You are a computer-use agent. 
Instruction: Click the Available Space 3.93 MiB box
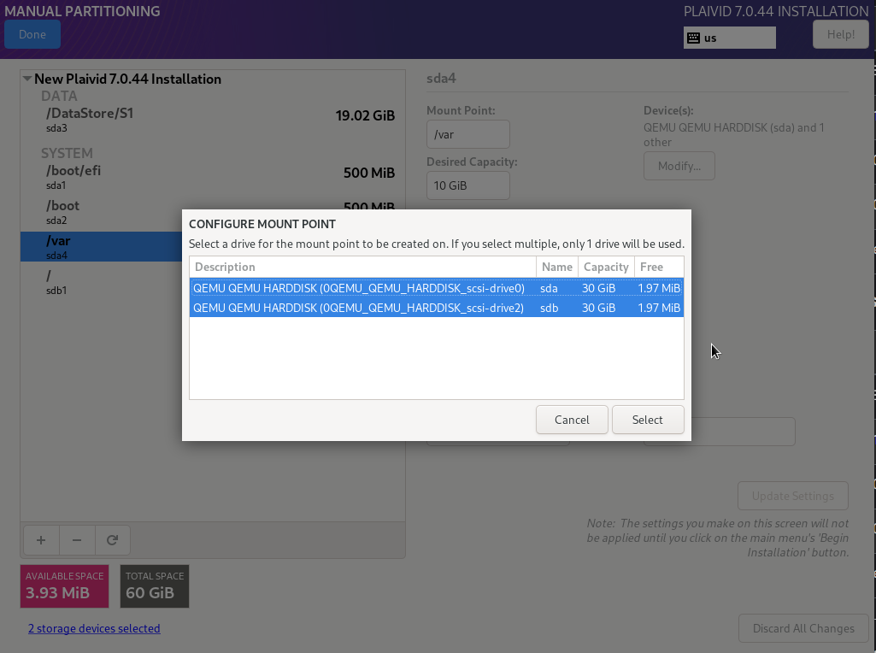tap(65, 586)
